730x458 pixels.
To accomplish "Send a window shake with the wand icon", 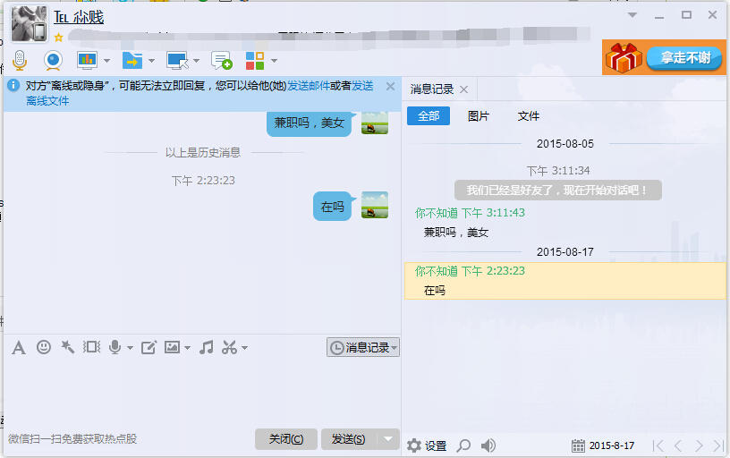I will [x=67, y=347].
